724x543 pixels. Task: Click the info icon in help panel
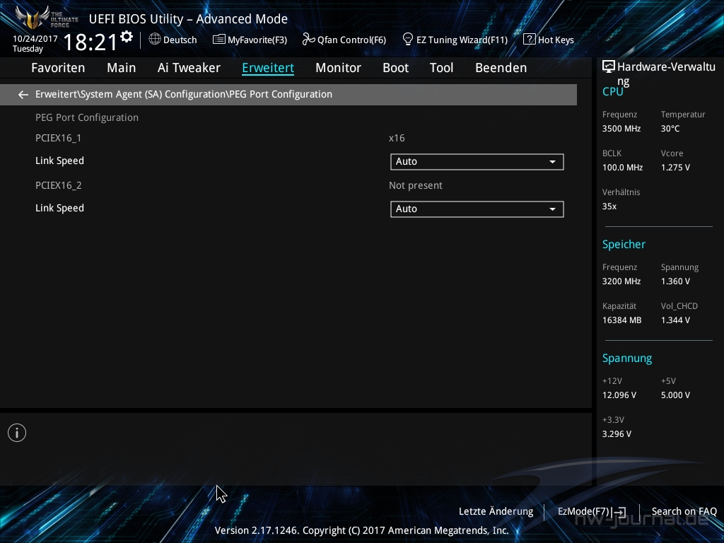[17, 433]
